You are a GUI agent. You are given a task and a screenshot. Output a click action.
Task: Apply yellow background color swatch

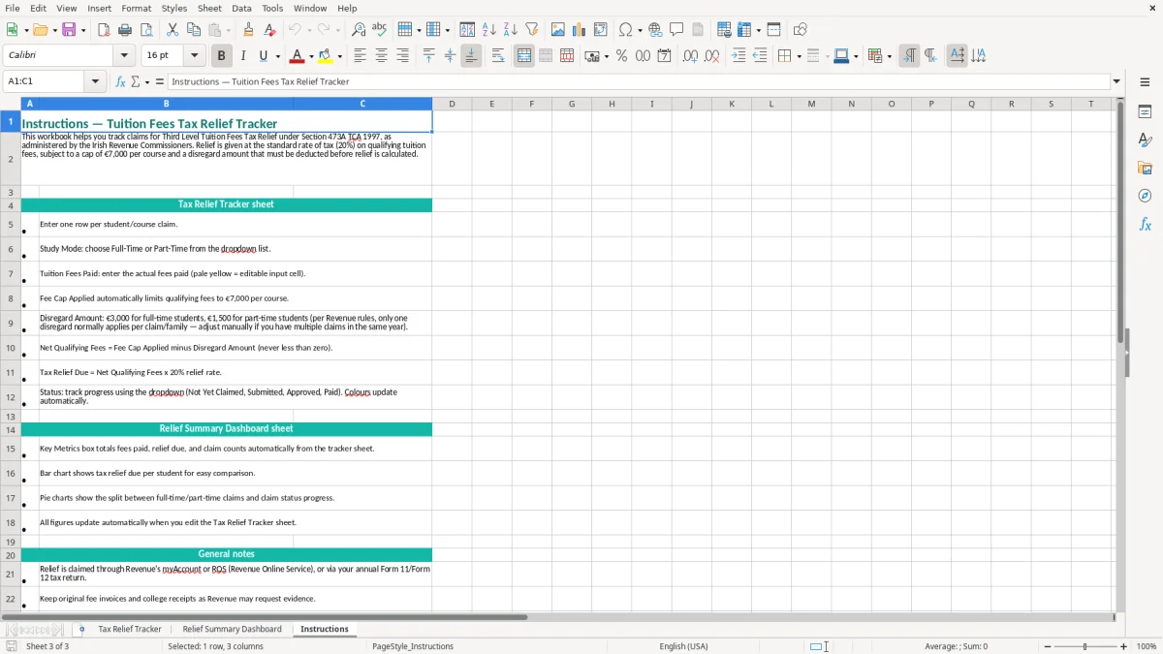coord(326,56)
